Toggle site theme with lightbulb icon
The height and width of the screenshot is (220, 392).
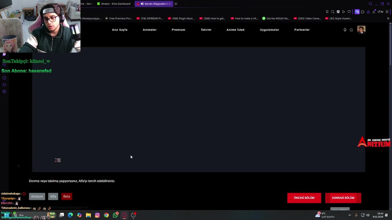(x=345, y=30)
